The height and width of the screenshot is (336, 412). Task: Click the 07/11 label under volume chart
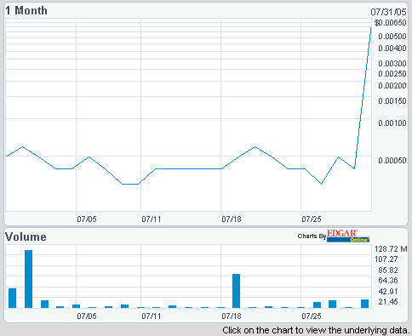152,316
